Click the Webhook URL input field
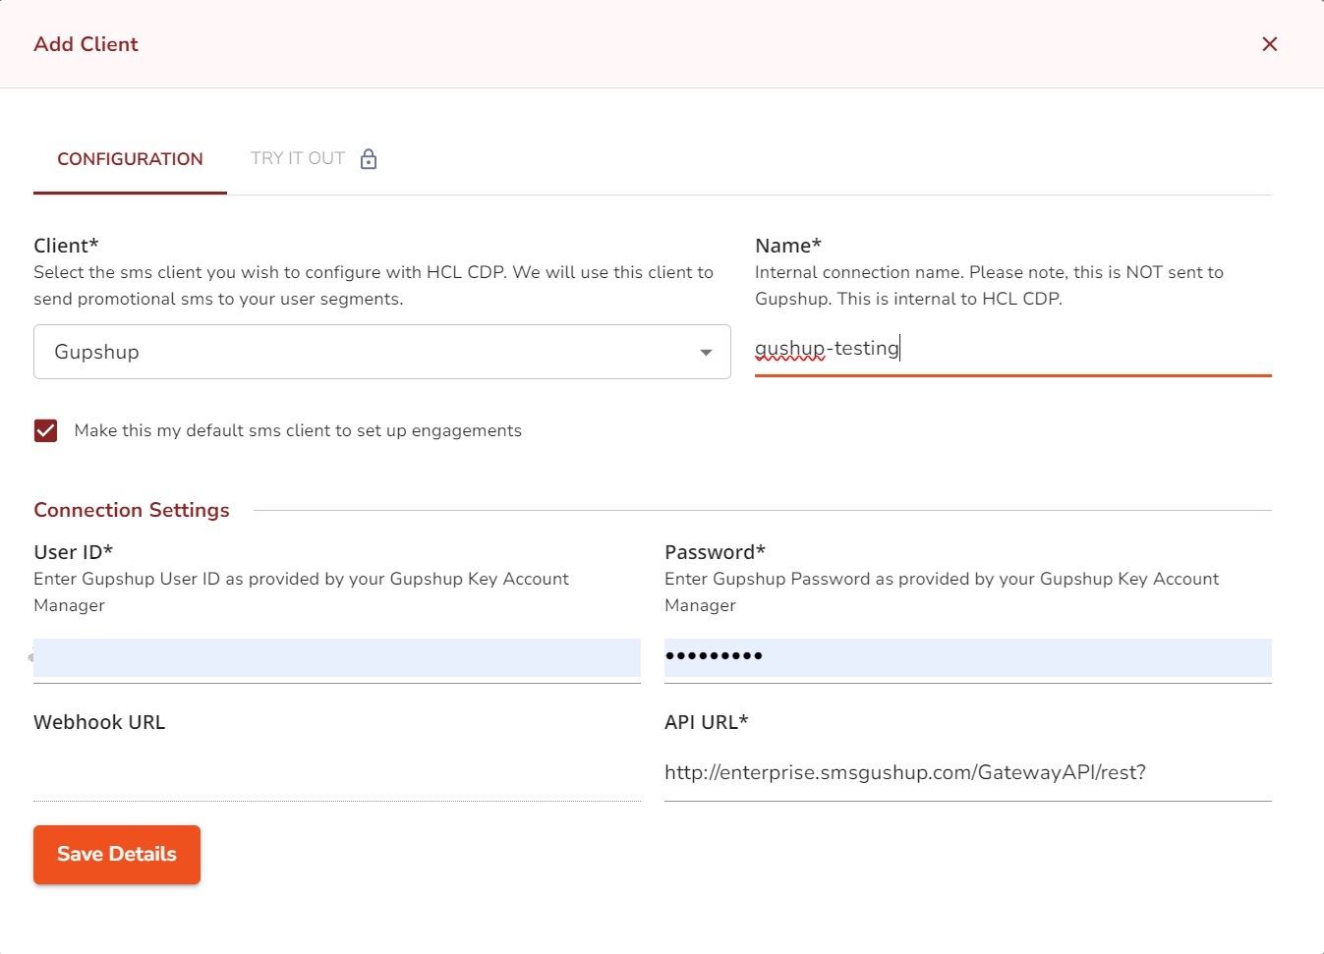This screenshot has width=1324, height=954. pyautogui.click(x=337, y=774)
